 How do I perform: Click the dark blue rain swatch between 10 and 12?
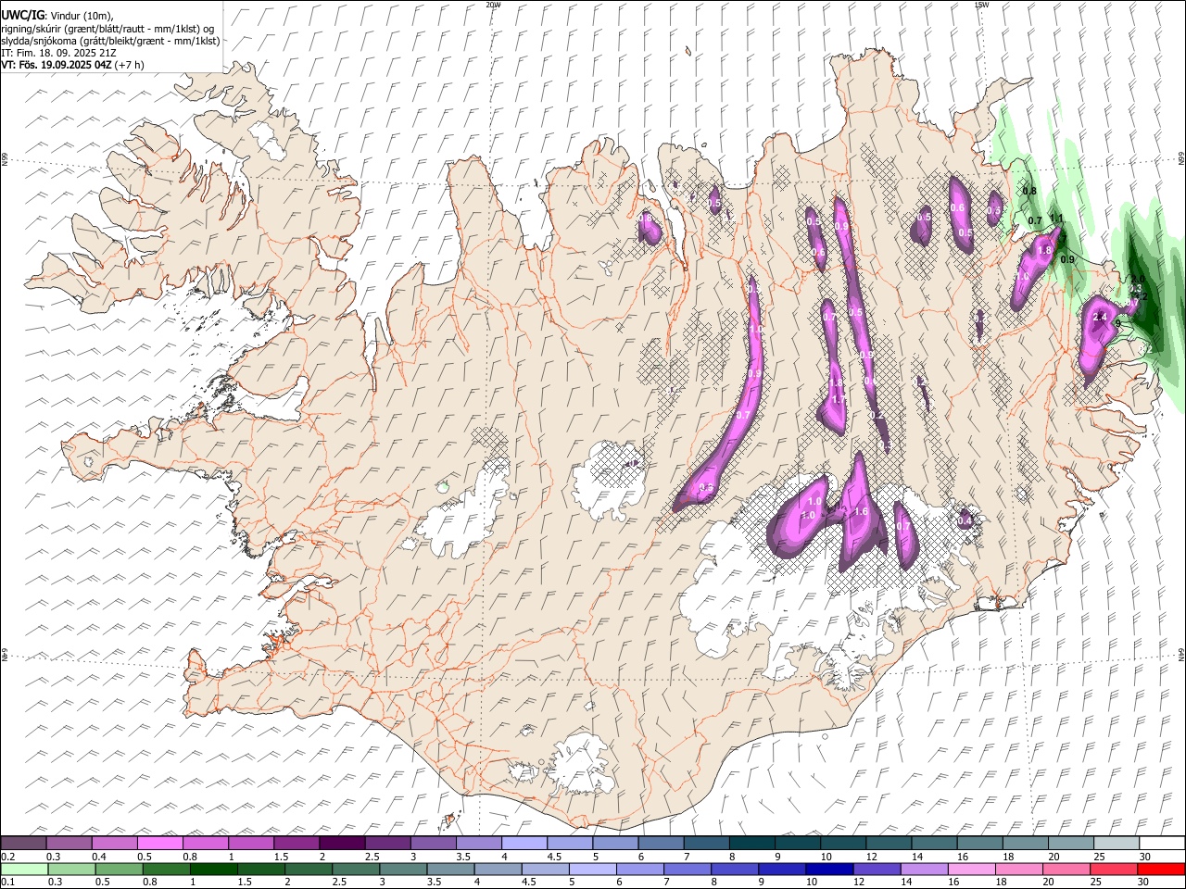828,870
